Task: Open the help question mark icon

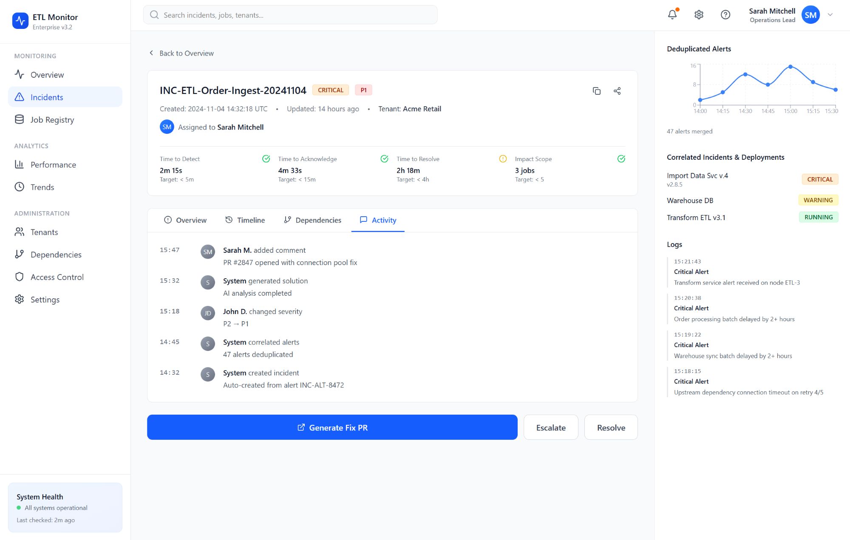Action: click(x=725, y=15)
